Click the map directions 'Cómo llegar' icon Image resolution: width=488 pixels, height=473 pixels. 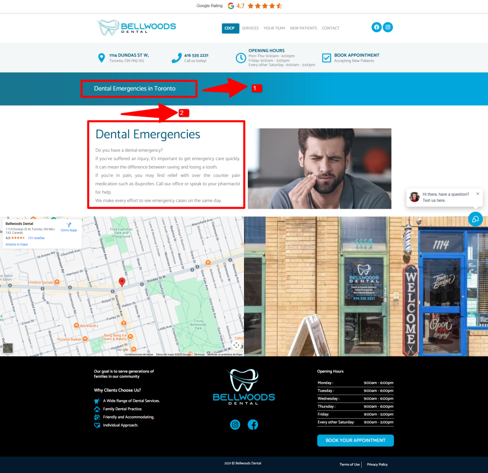(69, 225)
